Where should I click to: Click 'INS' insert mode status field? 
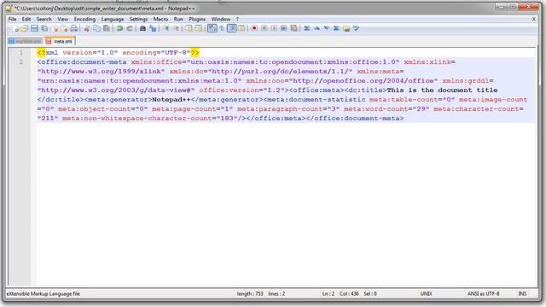click(x=522, y=293)
